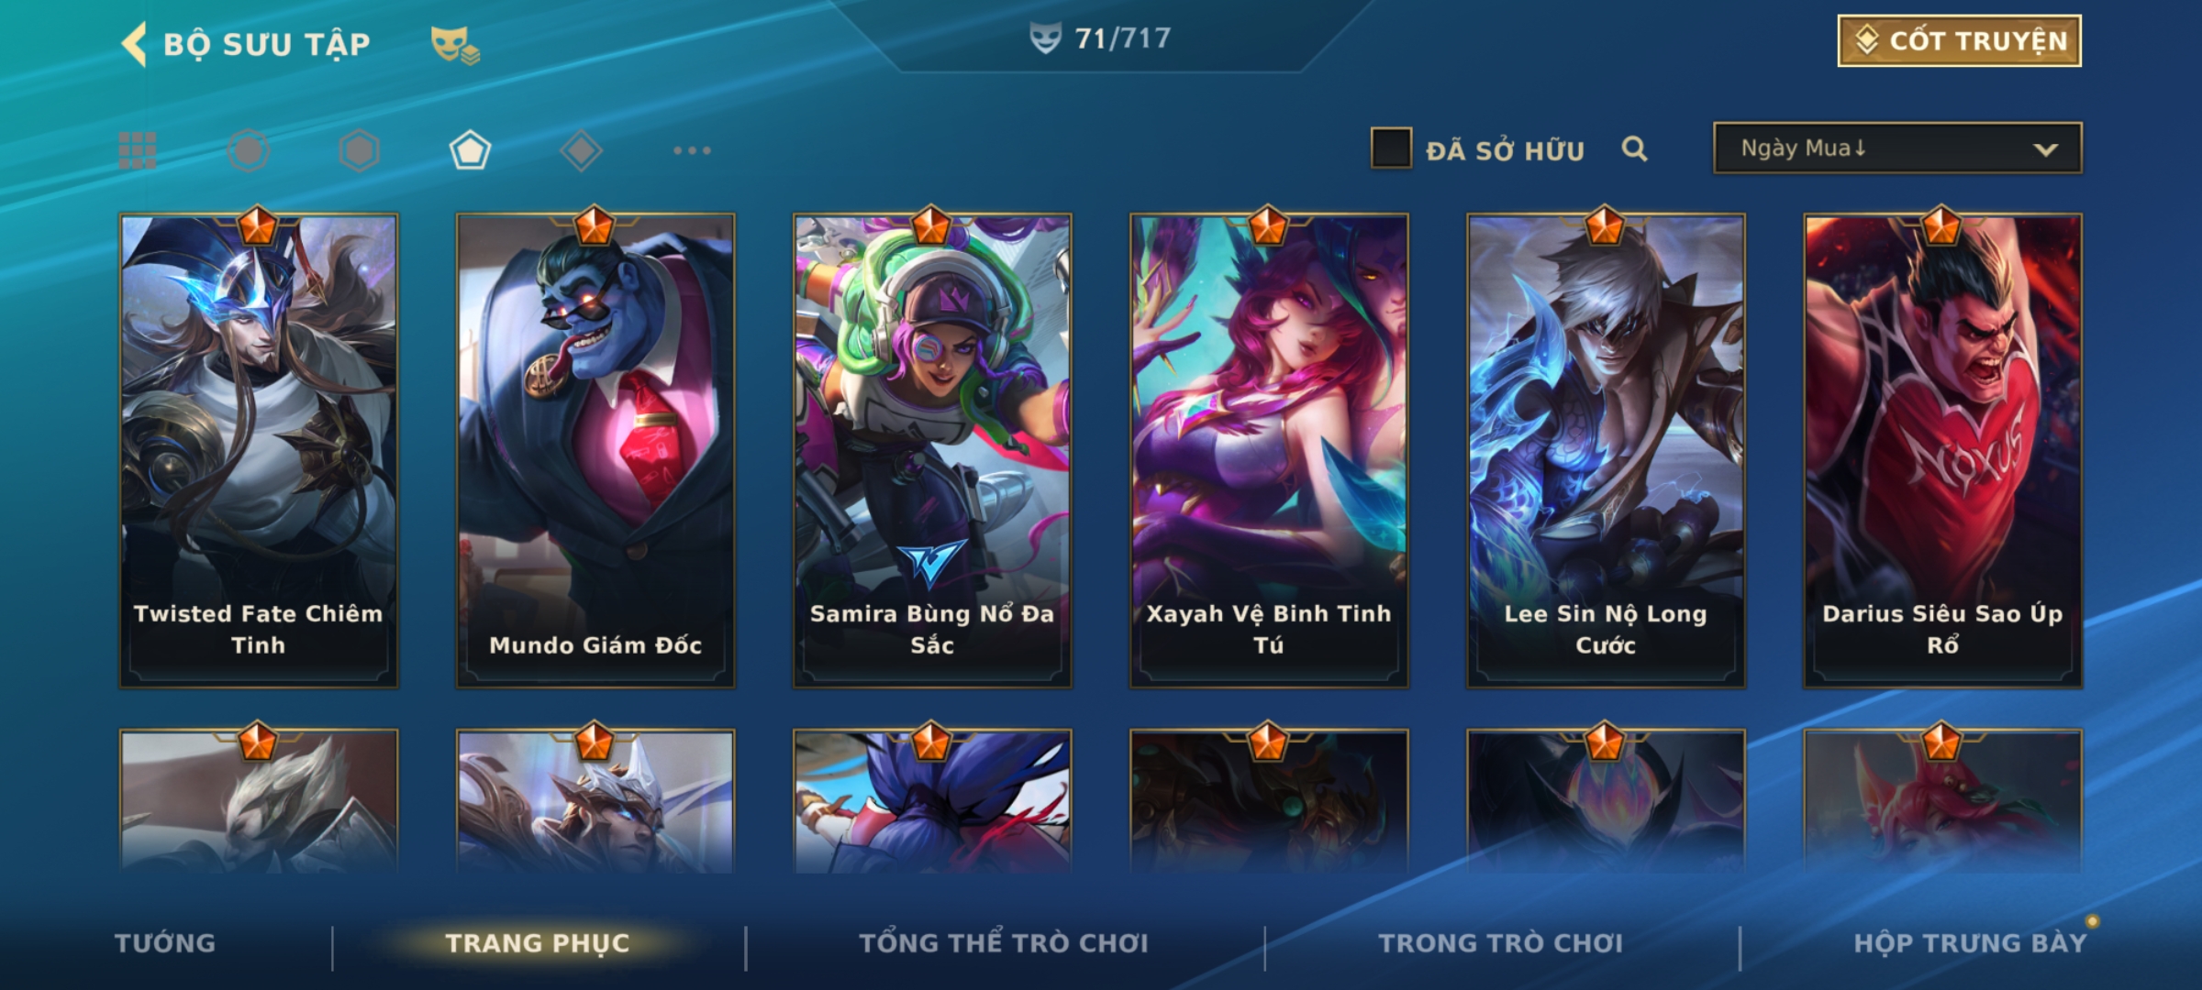Open the Hộp Trưng Bày tab
This screenshot has width=2202, height=990.
tap(1970, 943)
